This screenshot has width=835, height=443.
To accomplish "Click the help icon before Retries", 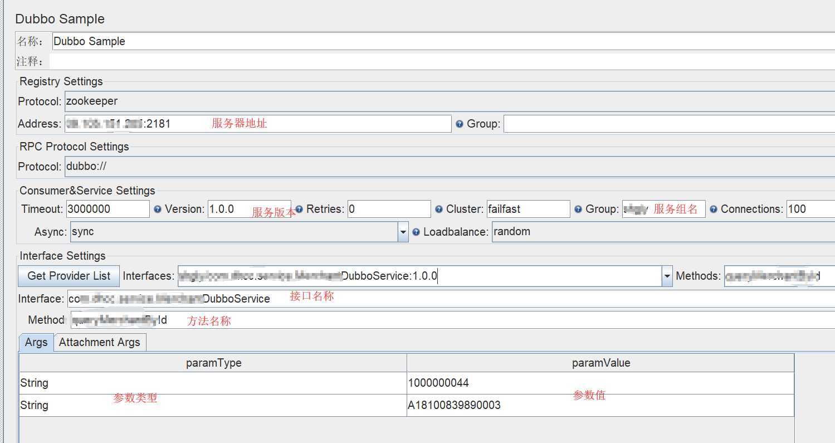I will tap(299, 210).
